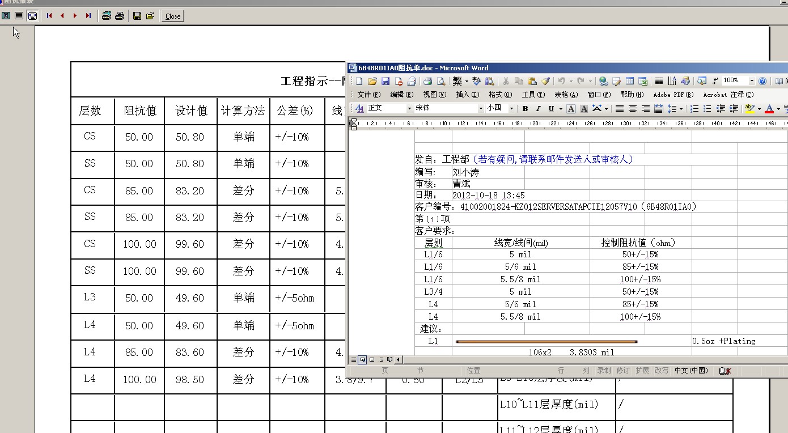Viewport: 788px width, 433px height.
Task: Expand highlight color dropdown arrow
Action: [x=759, y=108]
